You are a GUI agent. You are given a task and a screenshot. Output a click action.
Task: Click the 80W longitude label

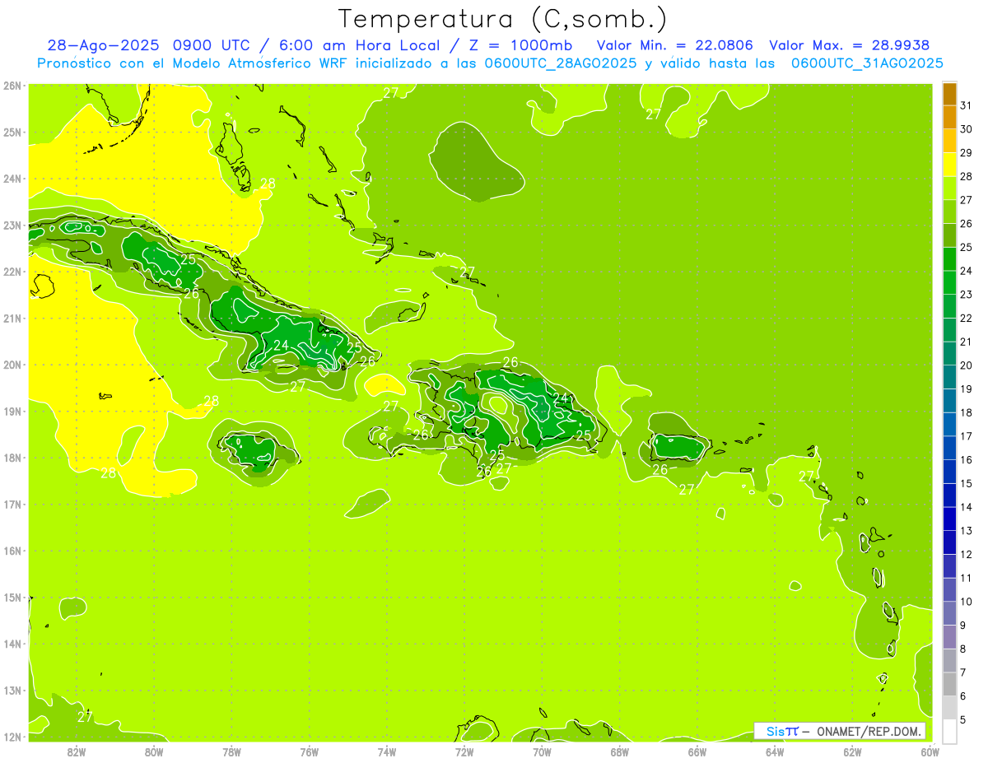pos(154,751)
